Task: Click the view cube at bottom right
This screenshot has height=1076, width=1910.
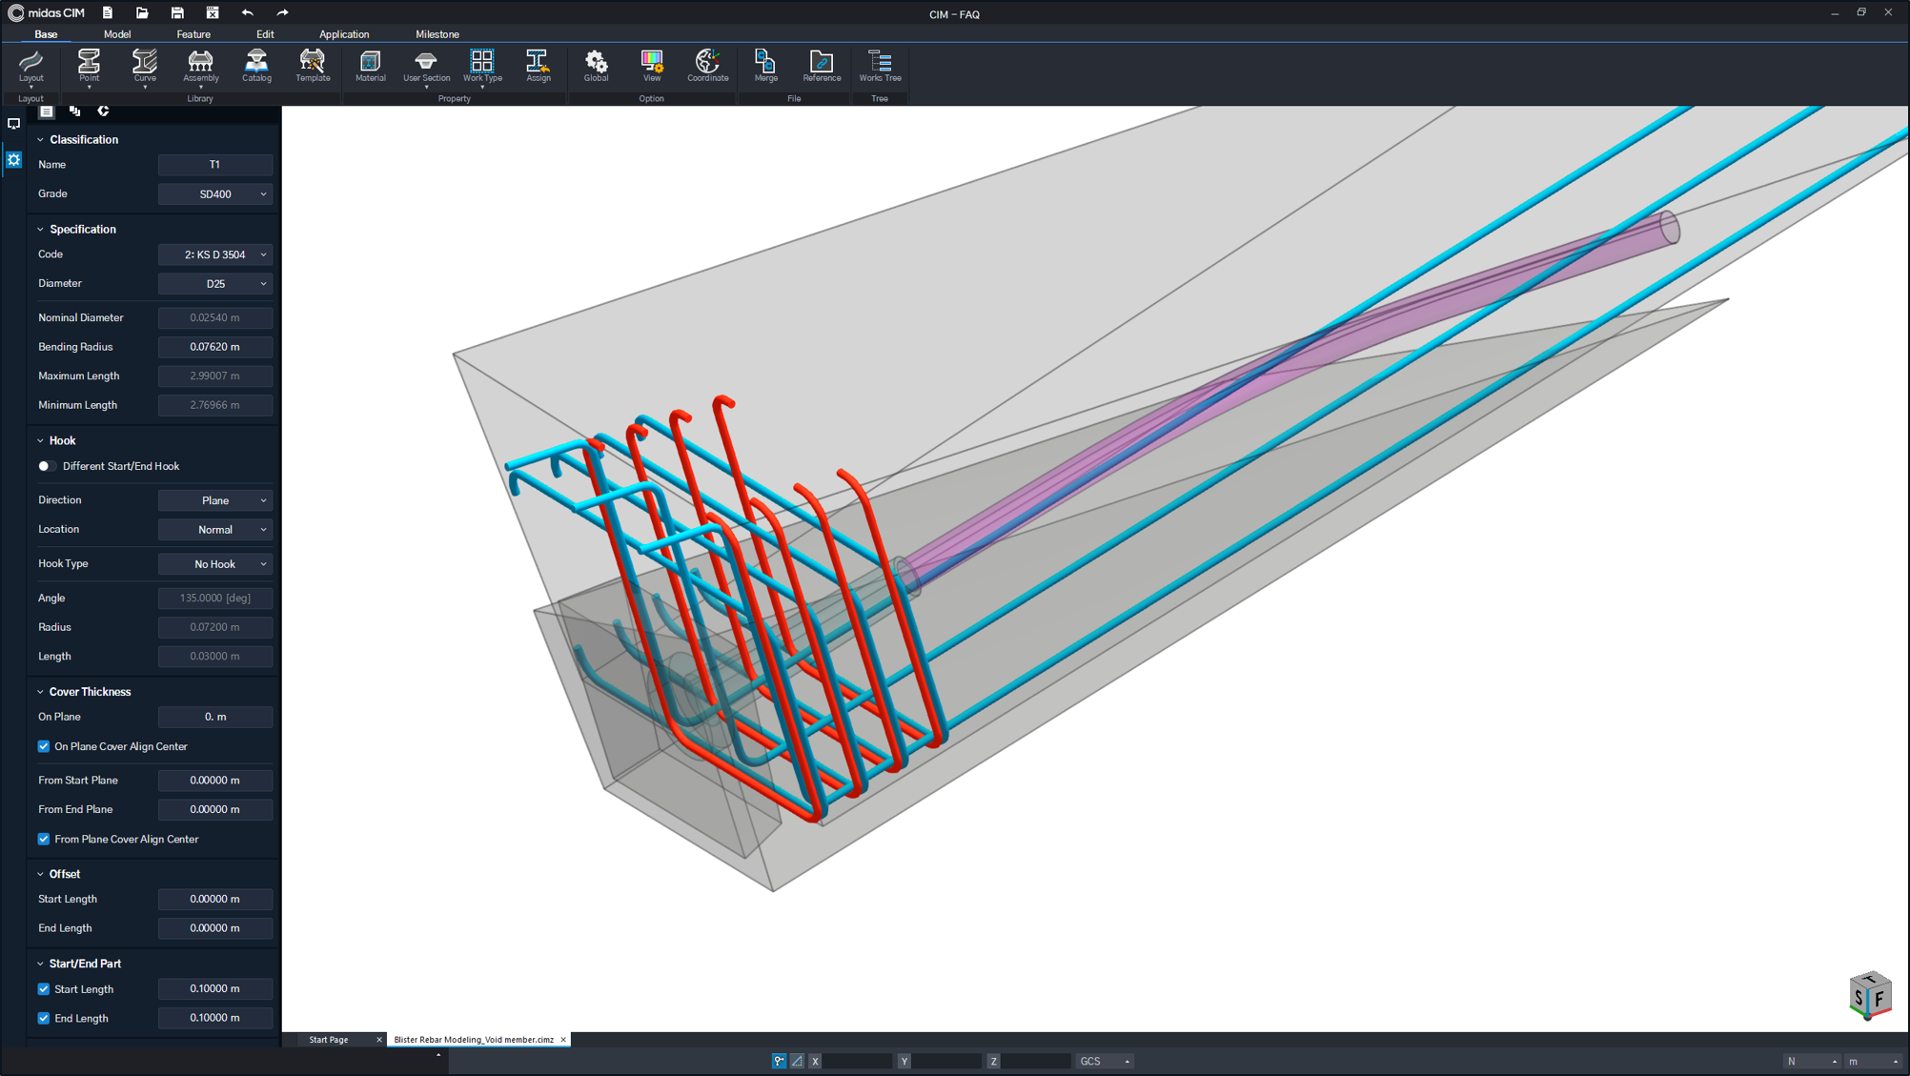Action: coord(1869,996)
